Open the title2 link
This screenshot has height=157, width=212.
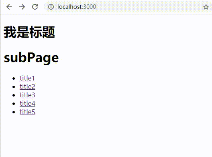27,87
